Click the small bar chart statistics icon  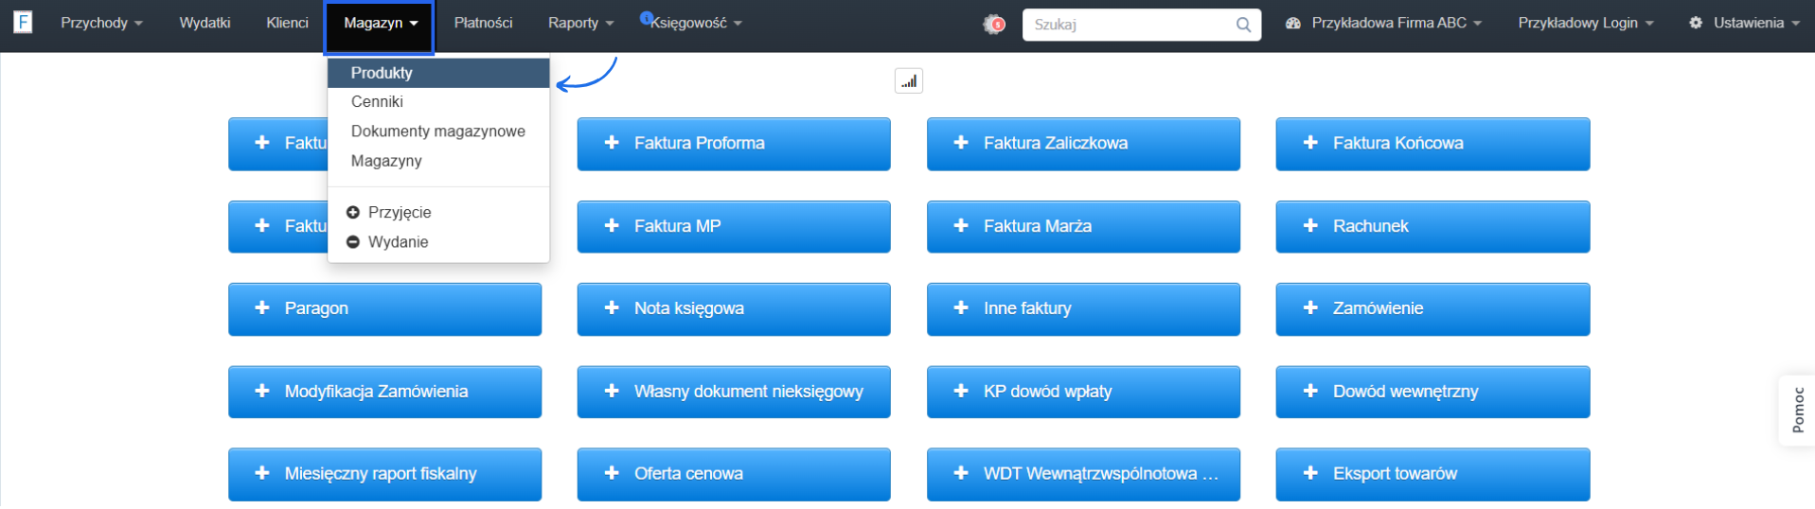click(909, 81)
